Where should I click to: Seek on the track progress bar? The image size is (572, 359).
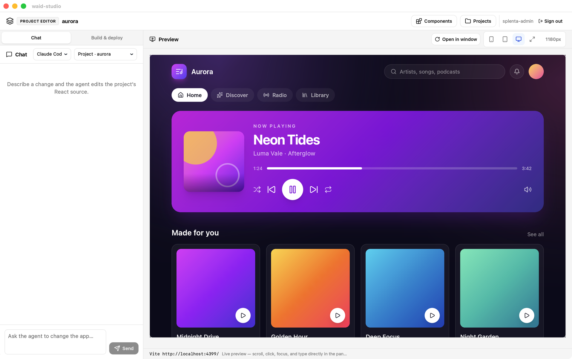[x=392, y=168]
